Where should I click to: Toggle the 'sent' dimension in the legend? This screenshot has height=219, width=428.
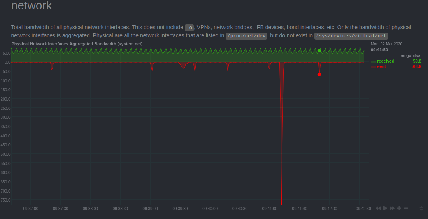(381, 66)
